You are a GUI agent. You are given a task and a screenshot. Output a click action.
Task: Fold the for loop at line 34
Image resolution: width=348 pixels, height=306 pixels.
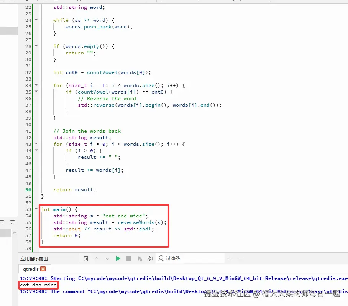36,85
